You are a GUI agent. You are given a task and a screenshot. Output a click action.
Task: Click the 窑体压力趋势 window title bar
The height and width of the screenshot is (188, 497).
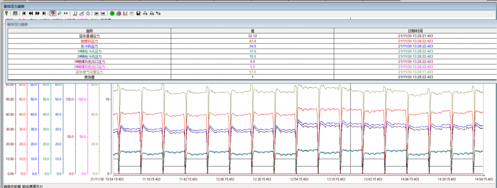(249, 6)
